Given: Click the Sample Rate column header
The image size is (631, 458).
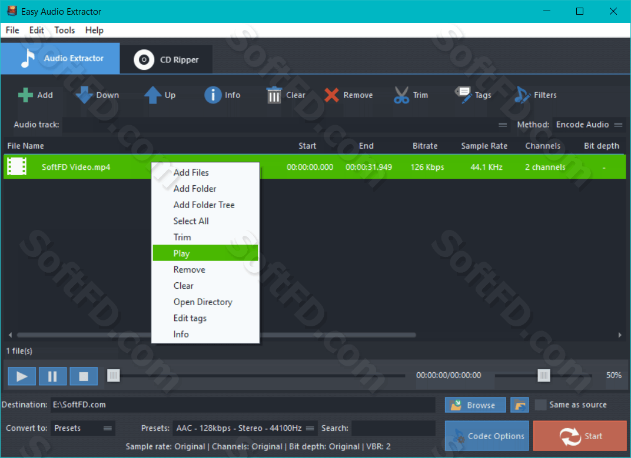Looking at the screenshot, I should (484, 146).
